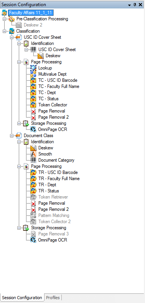Collapse USC ID Cover Sheet barcode node
This screenshot has width=145, height=303.
point(26,50)
